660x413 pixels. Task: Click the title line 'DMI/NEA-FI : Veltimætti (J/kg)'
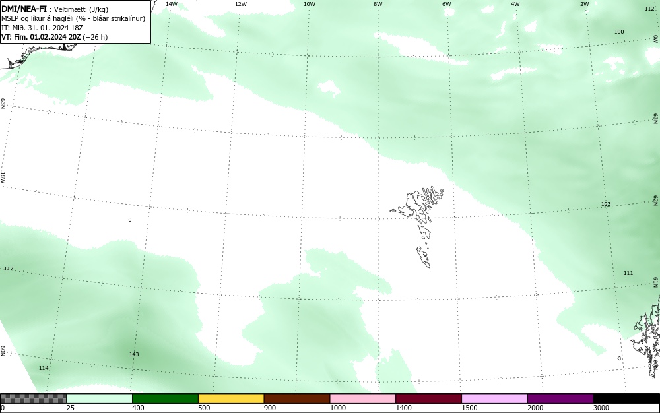tap(55, 9)
